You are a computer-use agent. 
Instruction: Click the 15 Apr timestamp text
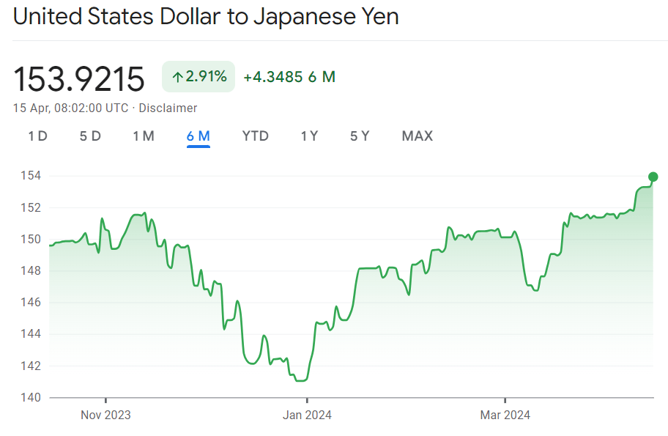tap(70, 108)
